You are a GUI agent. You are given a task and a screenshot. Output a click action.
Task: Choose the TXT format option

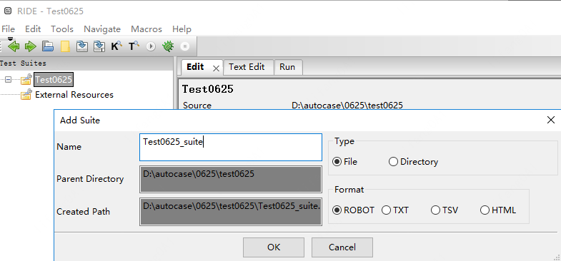386,210
